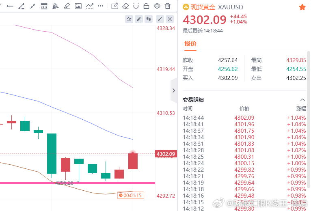Click the 最高 value 4329.85

click(x=296, y=60)
